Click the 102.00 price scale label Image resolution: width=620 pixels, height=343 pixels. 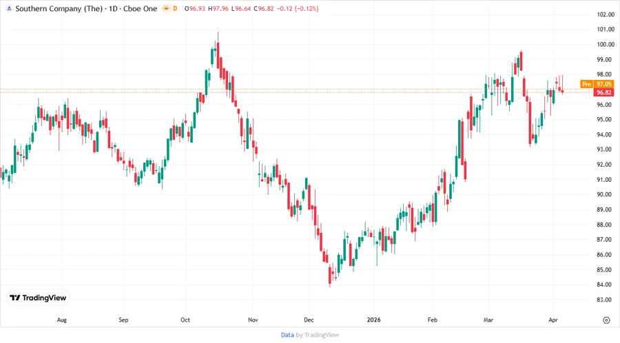pyautogui.click(x=606, y=14)
